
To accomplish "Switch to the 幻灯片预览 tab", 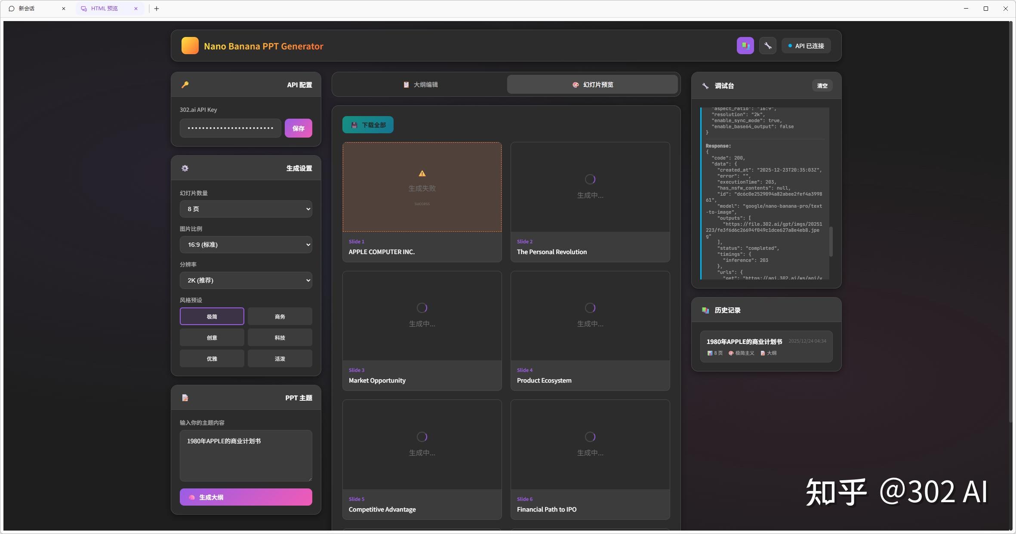I will pos(592,85).
